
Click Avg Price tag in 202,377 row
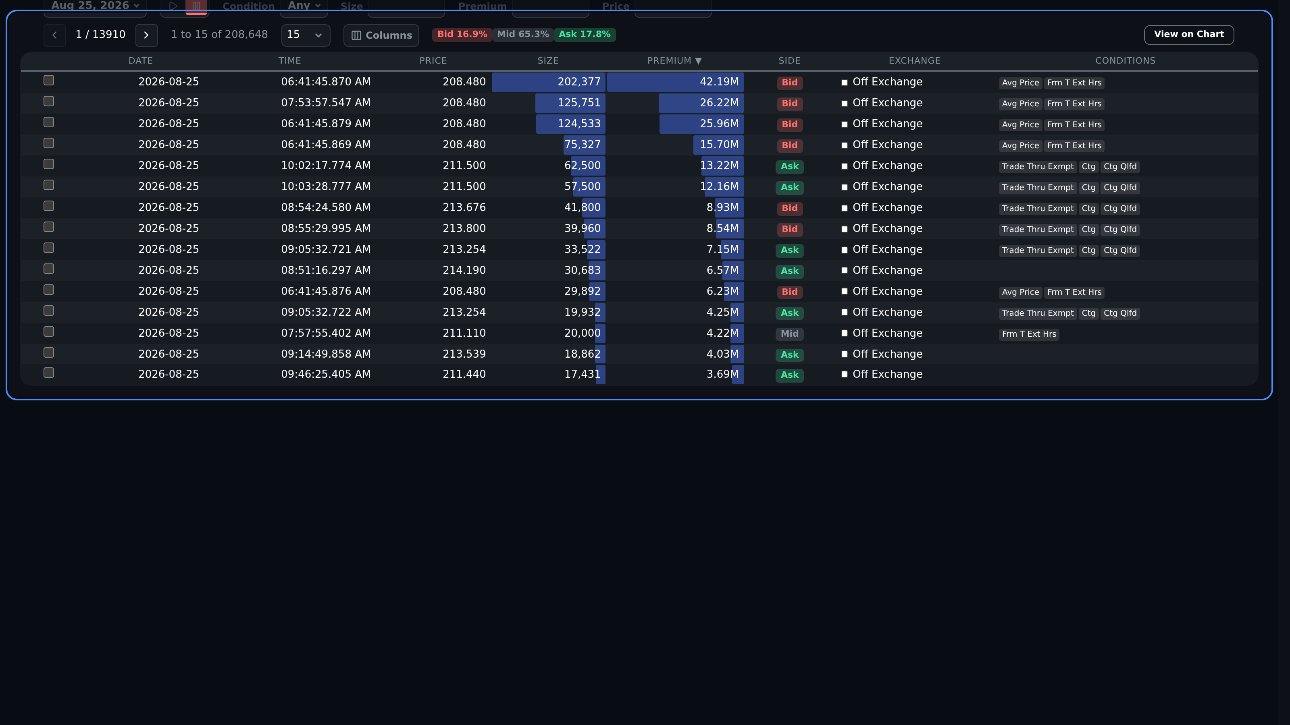pos(1020,83)
